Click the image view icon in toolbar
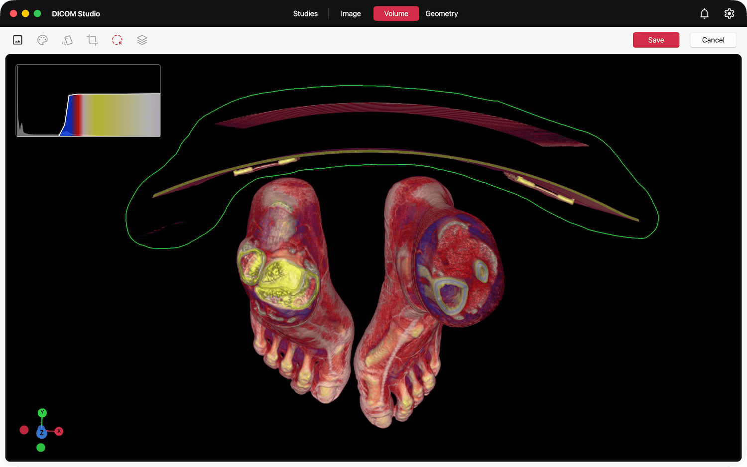747x467 pixels. coord(18,40)
